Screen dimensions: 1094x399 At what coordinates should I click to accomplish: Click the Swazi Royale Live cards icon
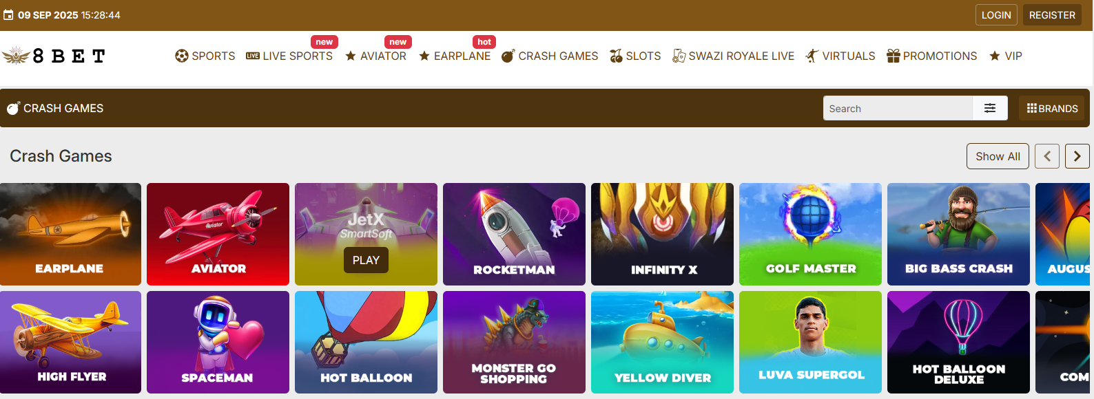coord(679,56)
